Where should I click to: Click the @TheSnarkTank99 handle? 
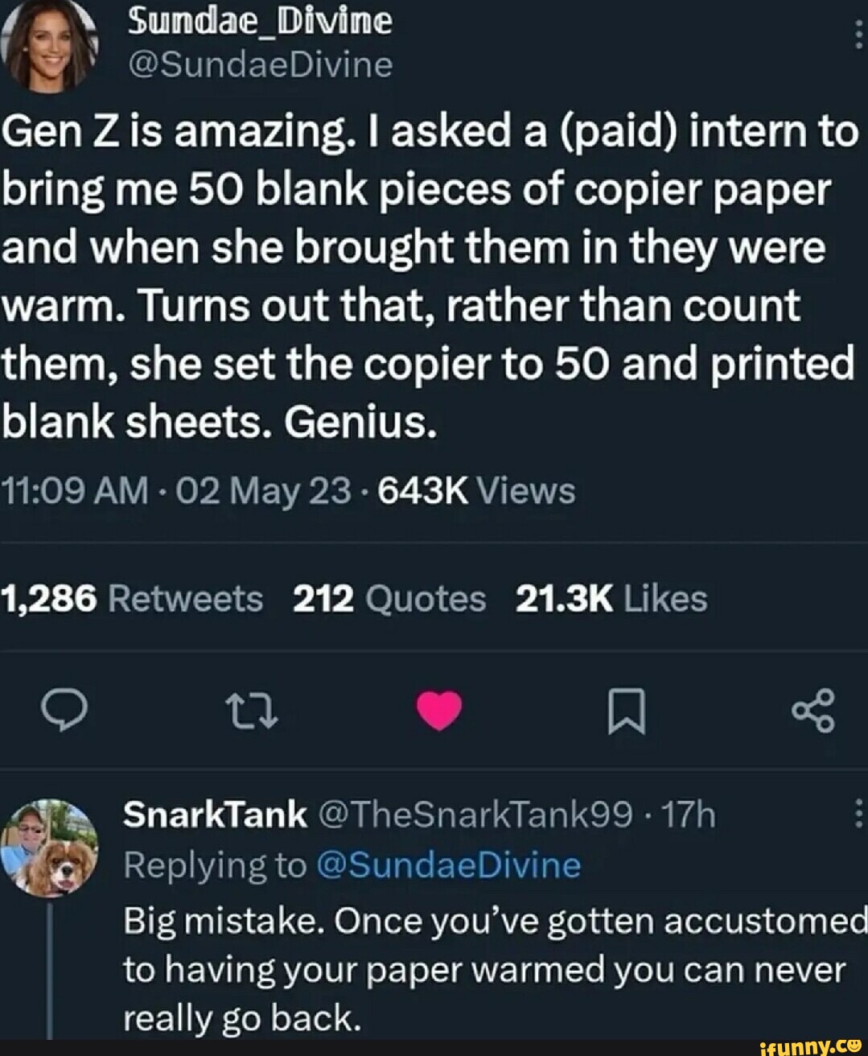475,813
